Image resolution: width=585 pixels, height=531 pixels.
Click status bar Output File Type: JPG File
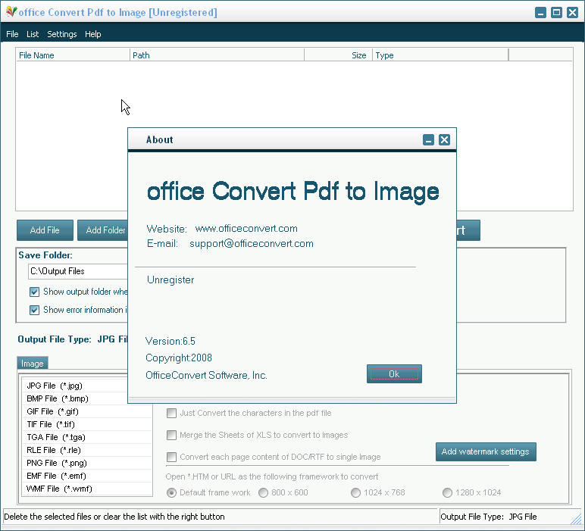[488, 517]
